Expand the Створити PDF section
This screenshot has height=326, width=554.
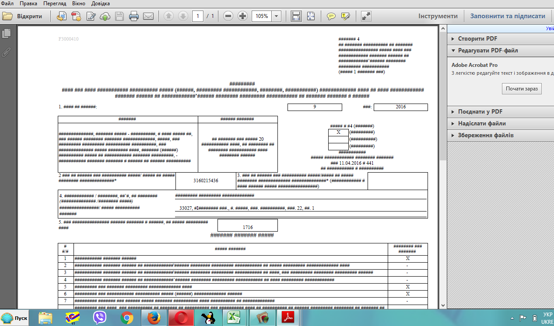tap(477, 38)
